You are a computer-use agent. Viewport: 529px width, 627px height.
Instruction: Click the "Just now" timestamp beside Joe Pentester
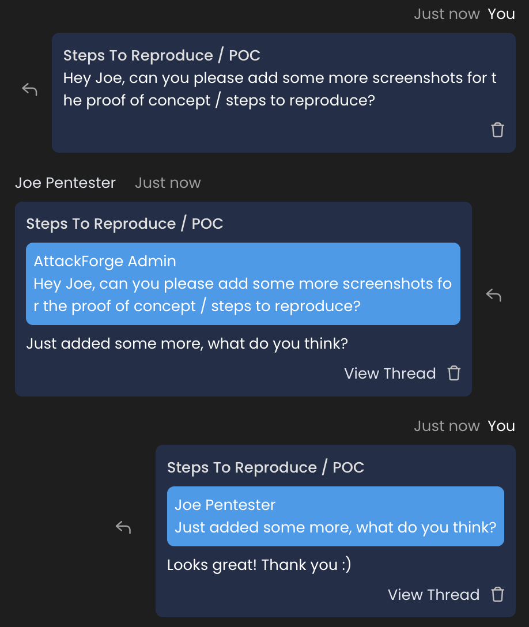click(x=168, y=183)
